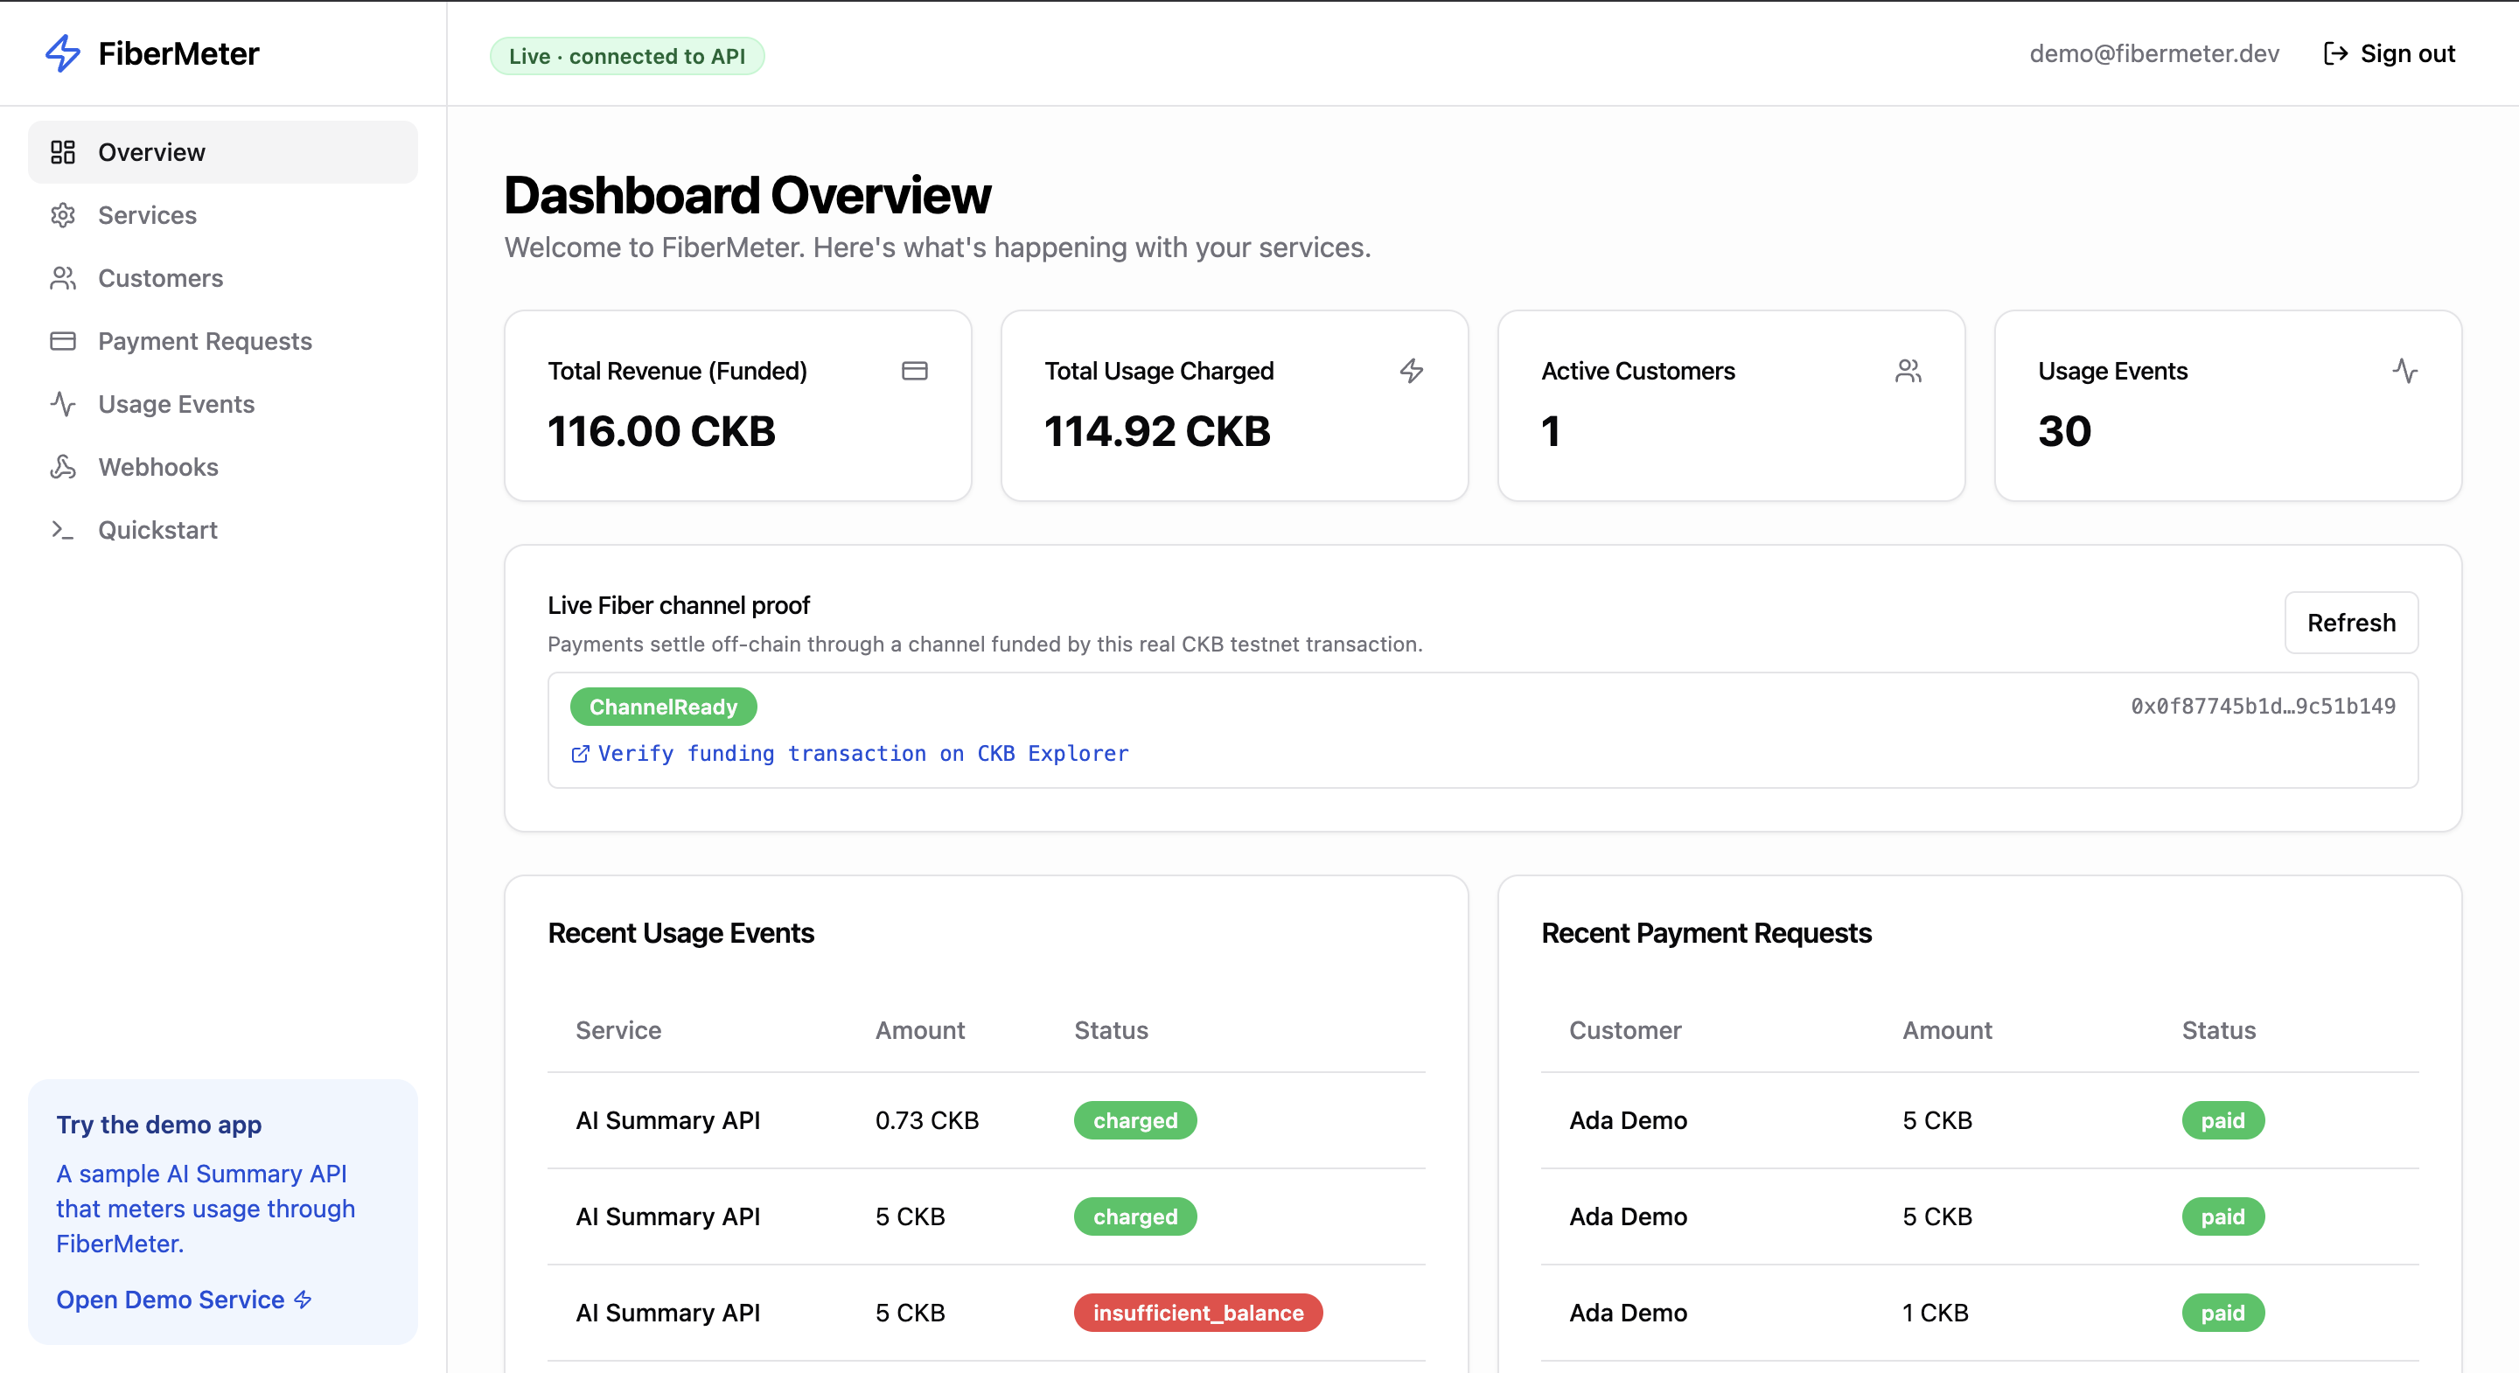Screen dimensions: 2519x1373
Task: Navigate to Payment Requests
Action: [223, 341]
